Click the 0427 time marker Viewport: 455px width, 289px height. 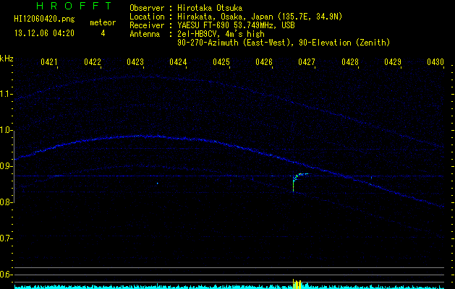coord(307,62)
